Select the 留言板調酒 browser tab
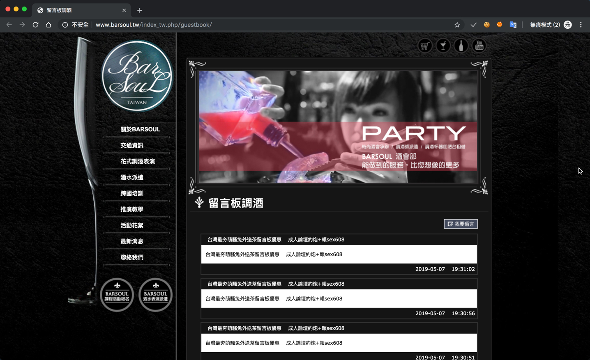590x360 pixels. point(81,10)
